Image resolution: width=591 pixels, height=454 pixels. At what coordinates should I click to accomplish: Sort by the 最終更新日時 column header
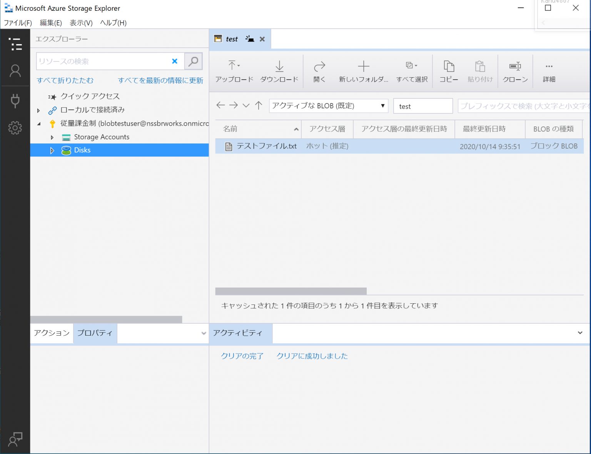(x=490, y=129)
